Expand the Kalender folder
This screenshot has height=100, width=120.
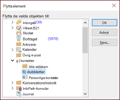(13, 50)
